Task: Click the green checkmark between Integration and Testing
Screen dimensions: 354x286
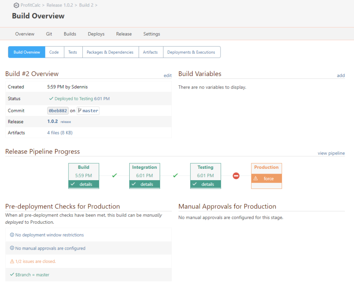Action: [x=175, y=176]
